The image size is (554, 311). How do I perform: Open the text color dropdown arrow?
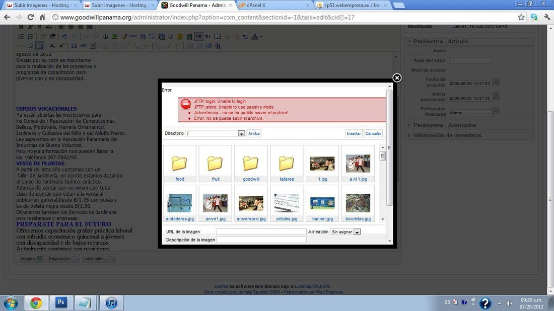pos(261,36)
